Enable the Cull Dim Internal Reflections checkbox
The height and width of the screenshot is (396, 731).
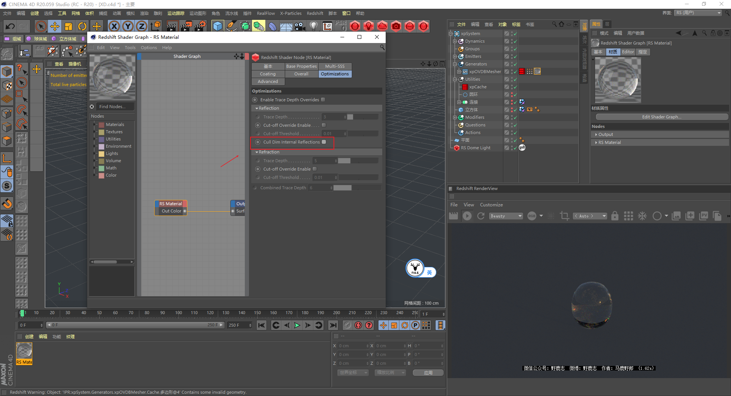click(324, 142)
